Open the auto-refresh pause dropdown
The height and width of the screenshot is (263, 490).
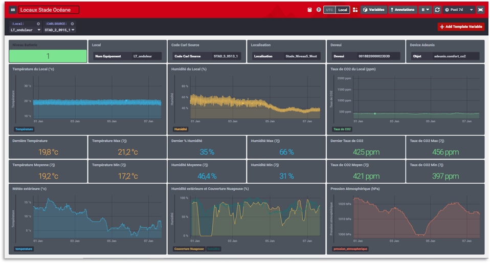pyautogui.click(x=425, y=10)
